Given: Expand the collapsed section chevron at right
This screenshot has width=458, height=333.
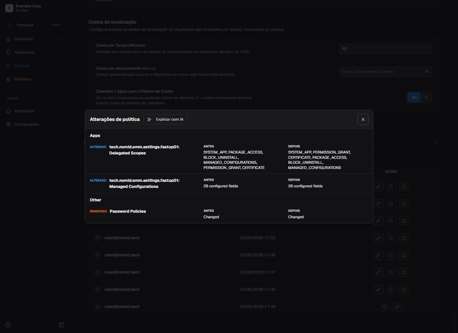Looking at the screenshot, I should [436, 143].
